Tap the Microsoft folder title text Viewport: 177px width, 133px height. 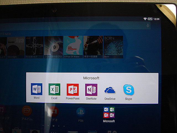click(91, 78)
